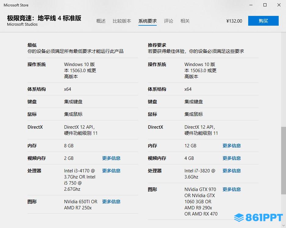Click the blue 购买 button
The image size is (286, 228).
point(263,21)
